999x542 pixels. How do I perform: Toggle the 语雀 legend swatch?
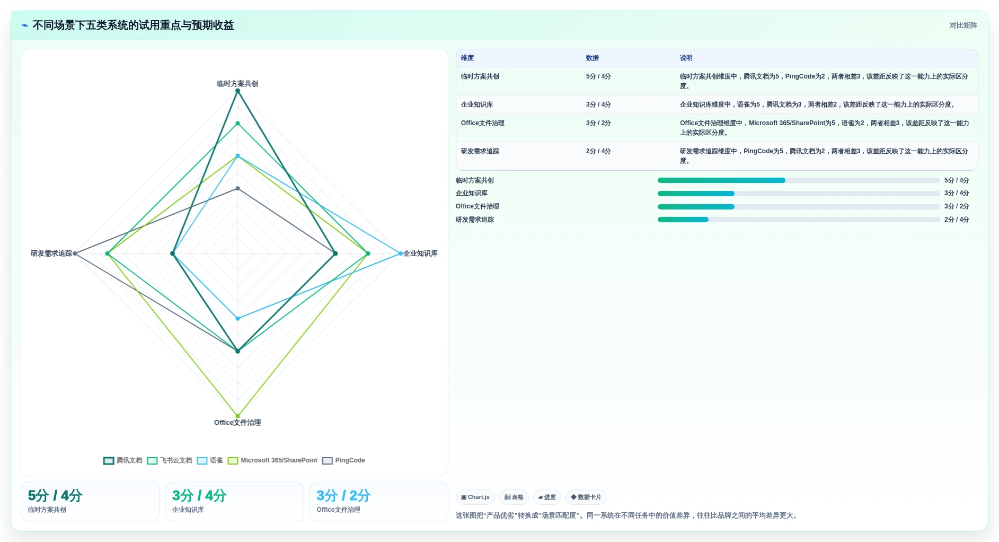coord(202,460)
